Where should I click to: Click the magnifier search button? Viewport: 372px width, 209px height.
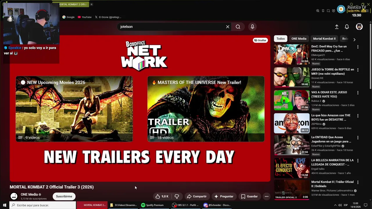(238, 27)
